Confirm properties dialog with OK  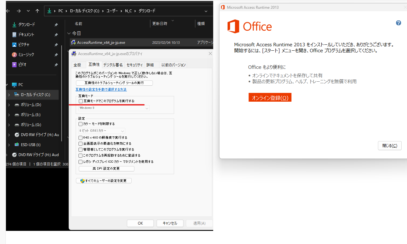(x=140, y=223)
